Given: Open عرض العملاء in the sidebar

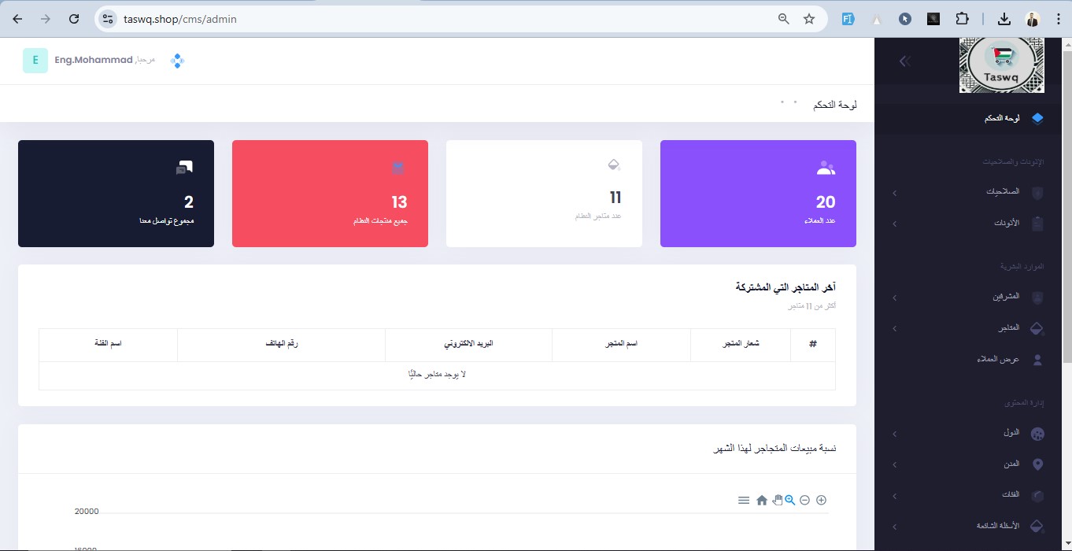Looking at the screenshot, I should pos(1000,359).
